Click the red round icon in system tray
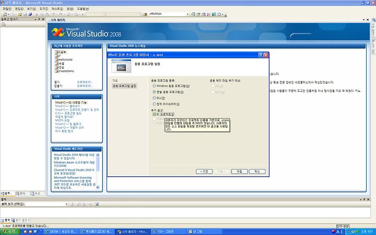Image resolution: width=376 pixels, height=235 pixels. point(333,232)
